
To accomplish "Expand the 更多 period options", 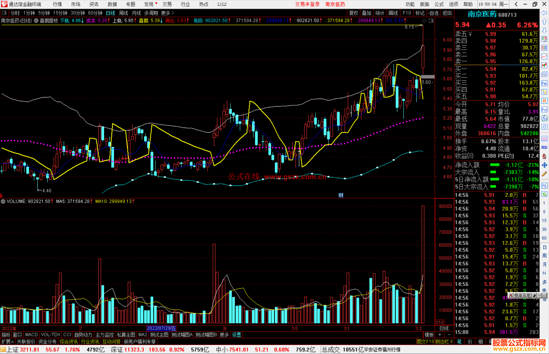I will tap(167, 13).
